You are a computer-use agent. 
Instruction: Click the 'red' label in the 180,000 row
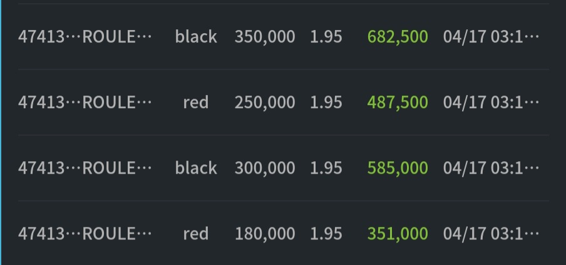[196, 234]
